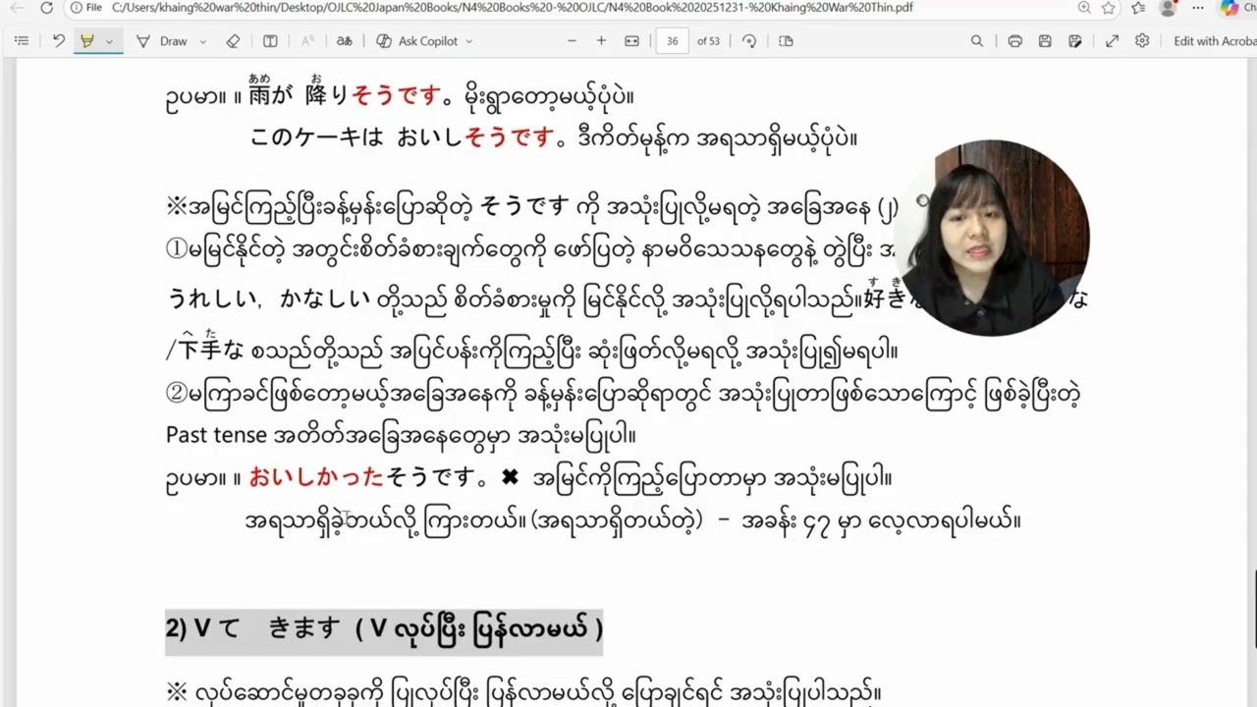Zoom out with the minus button
The image size is (1257, 707).
point(572,41)
